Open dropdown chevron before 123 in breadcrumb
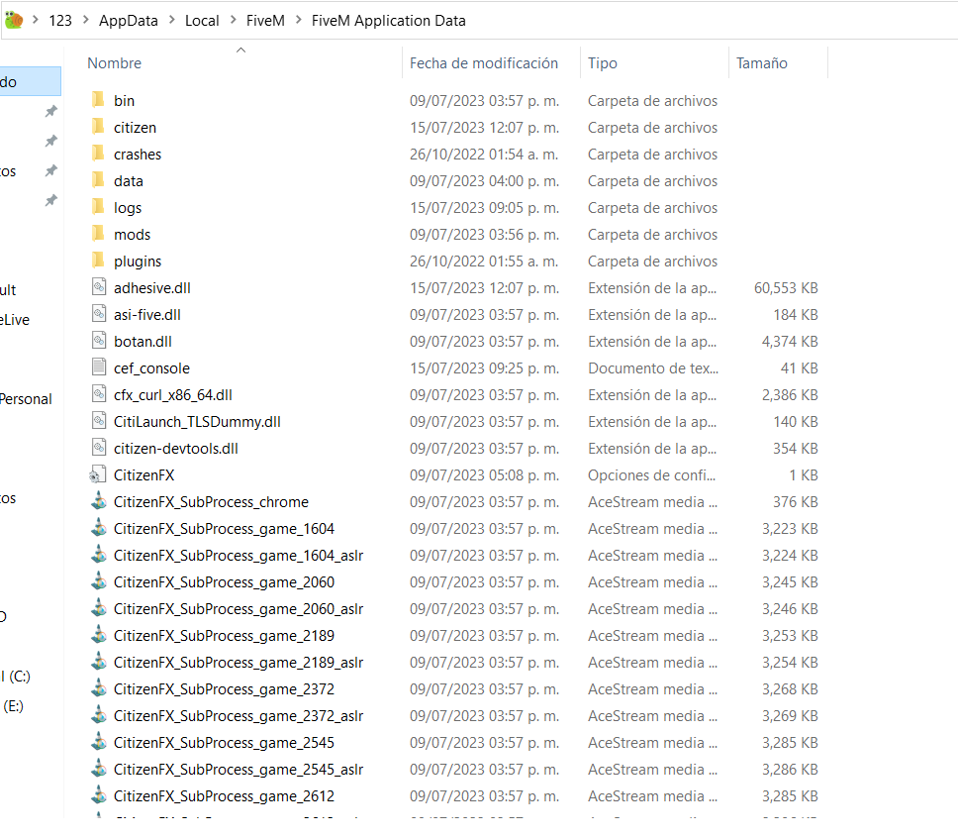The height and width of the screenshot is (838, 958). (36, 20)
